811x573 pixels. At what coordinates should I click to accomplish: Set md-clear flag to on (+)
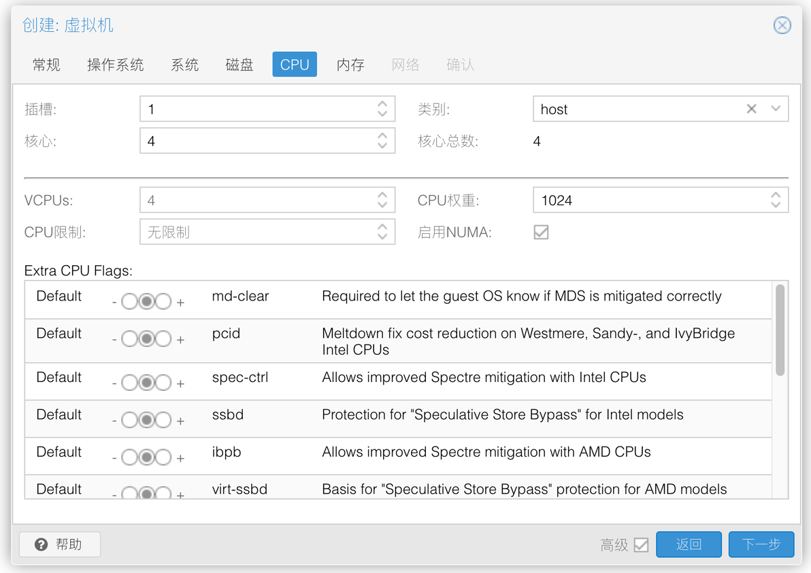pos(163,302)
